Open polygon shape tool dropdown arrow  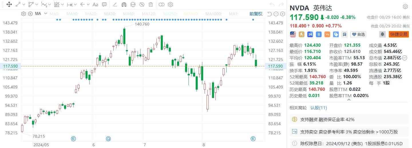(36, 5)
